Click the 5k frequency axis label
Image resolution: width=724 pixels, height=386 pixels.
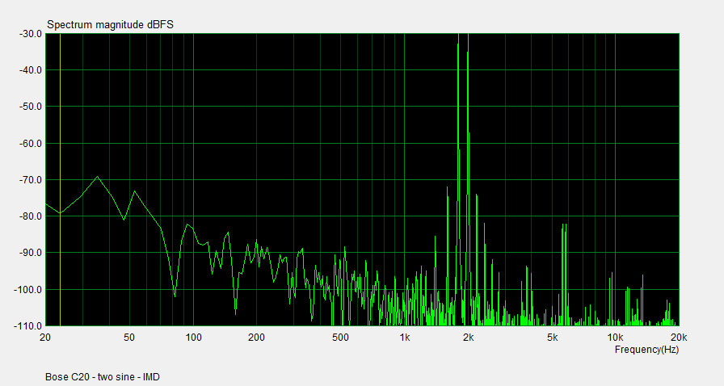click(x=552, y=338)
